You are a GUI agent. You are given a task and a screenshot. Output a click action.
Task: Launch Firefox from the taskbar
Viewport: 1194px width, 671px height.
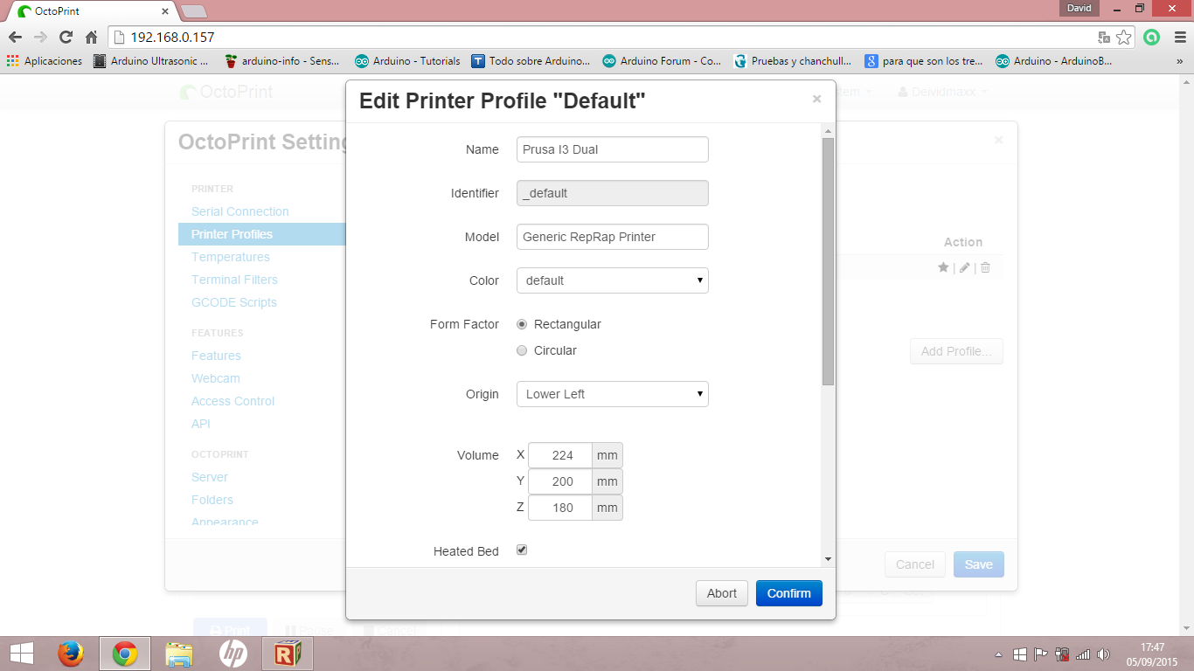[x=71, y=654]
